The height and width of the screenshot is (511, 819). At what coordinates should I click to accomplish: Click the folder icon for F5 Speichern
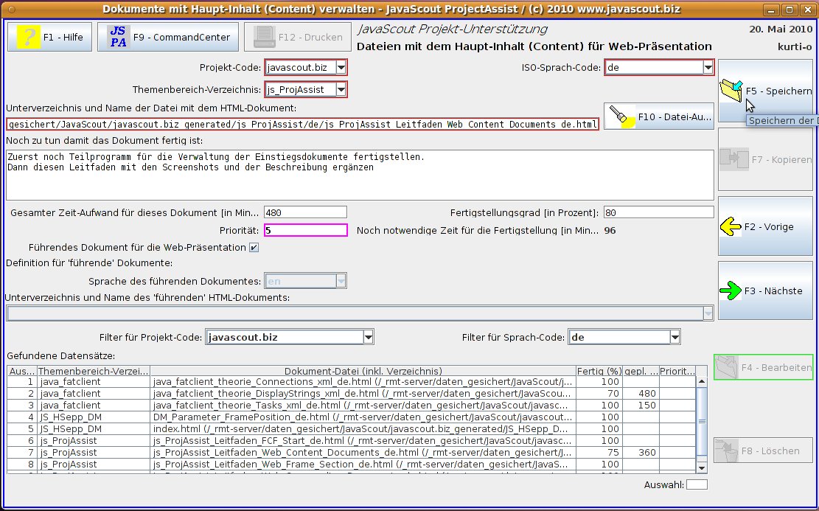pos(732,91)
